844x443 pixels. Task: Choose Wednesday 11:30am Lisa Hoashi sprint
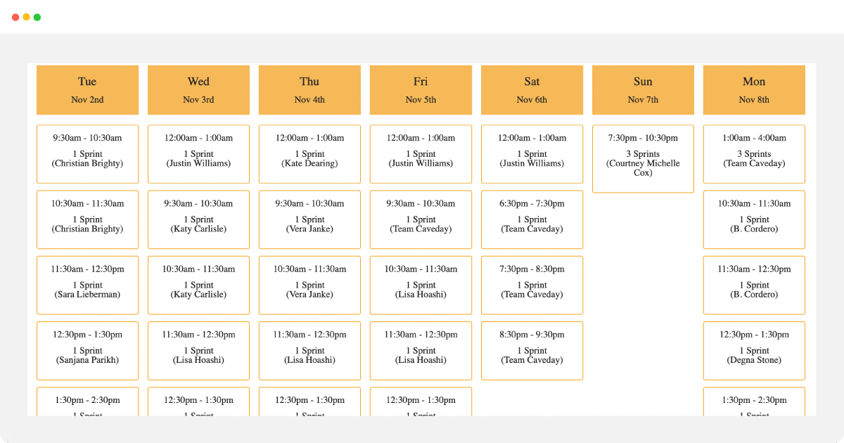(198, 350)
